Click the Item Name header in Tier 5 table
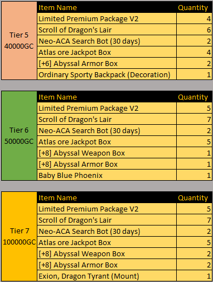This screenshot has width=213, height=282. pyautogui.click(x=106, y=7)
